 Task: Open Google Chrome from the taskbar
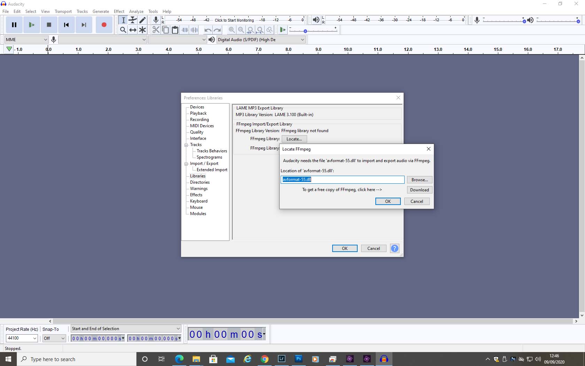265,359
